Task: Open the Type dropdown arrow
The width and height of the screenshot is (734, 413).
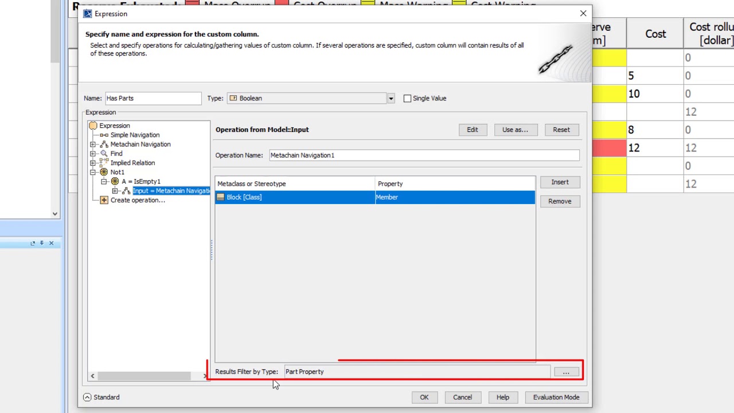Action: (391, 99)
